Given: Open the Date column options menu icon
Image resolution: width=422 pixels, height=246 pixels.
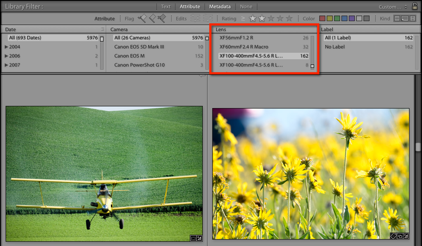Looking at the screenshot, I should (103, 29).
